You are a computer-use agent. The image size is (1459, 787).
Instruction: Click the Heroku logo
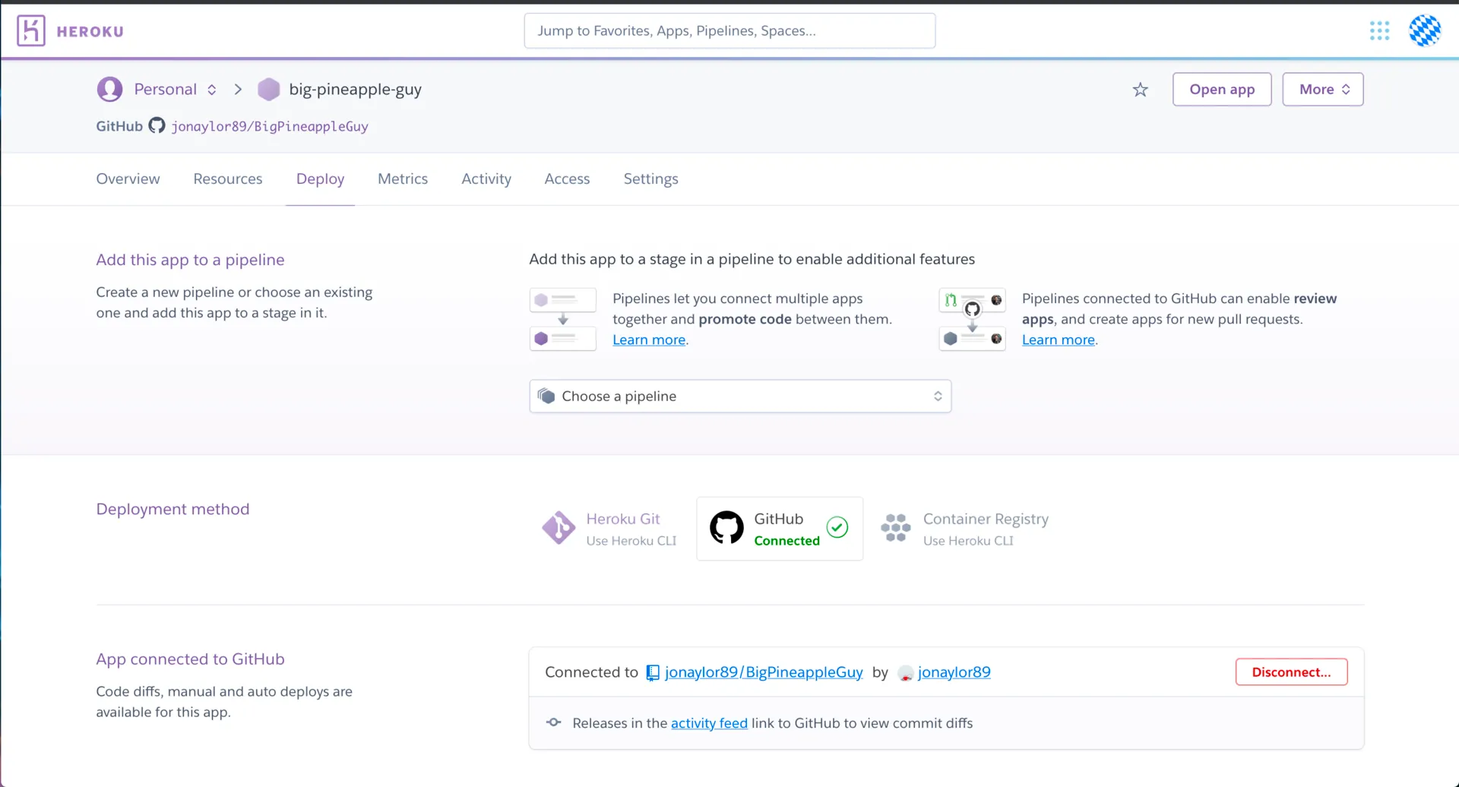coord(30,30)
